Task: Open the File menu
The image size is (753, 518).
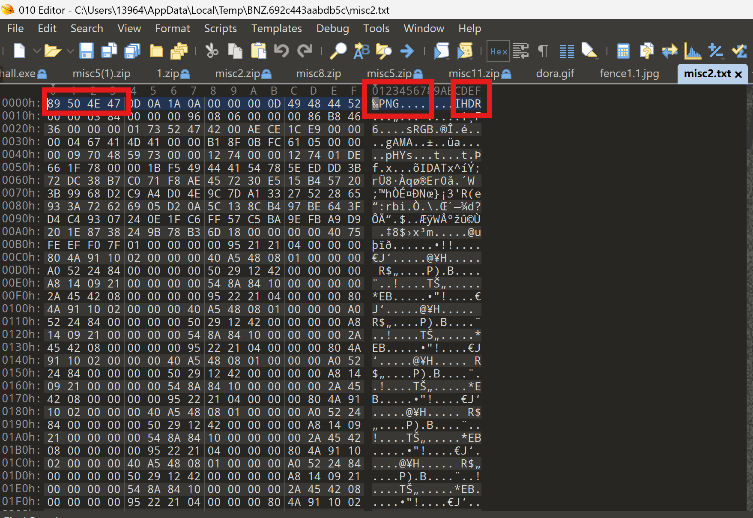Action: 15,28
